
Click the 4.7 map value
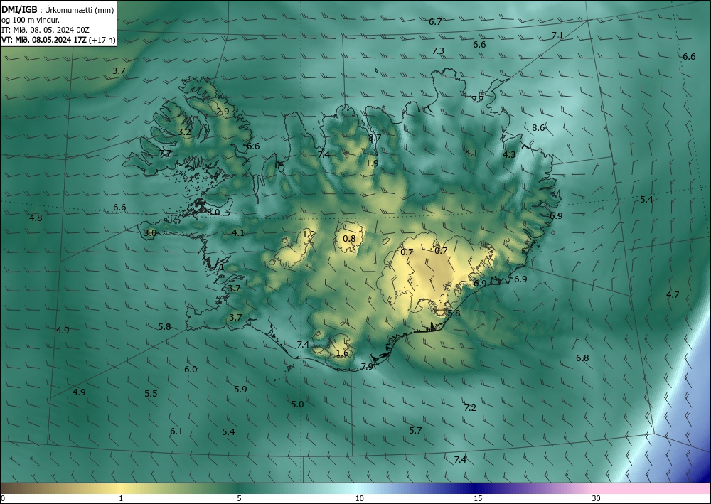pyautogui.click(x=673, y=294)
